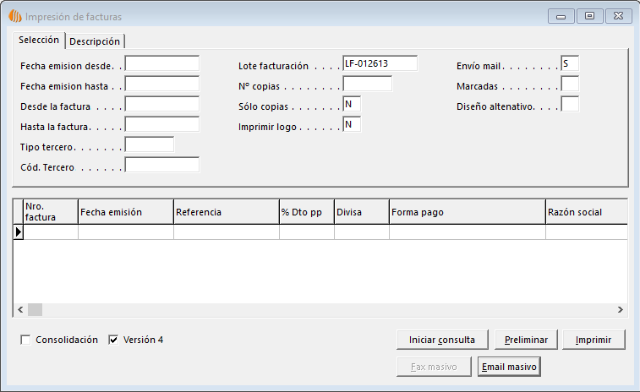Sort by the Fecha emisión column header
The width and height of the screenshot is (640, 392).
[125, 212]
